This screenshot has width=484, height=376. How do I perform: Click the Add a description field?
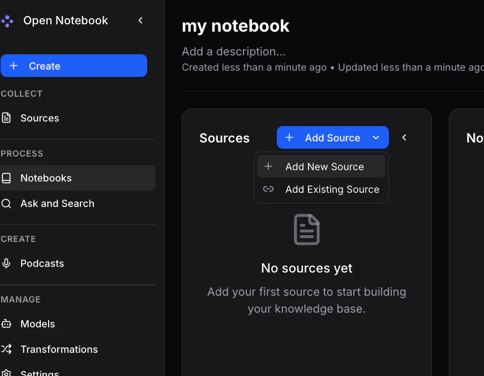[x=234, y=51]
